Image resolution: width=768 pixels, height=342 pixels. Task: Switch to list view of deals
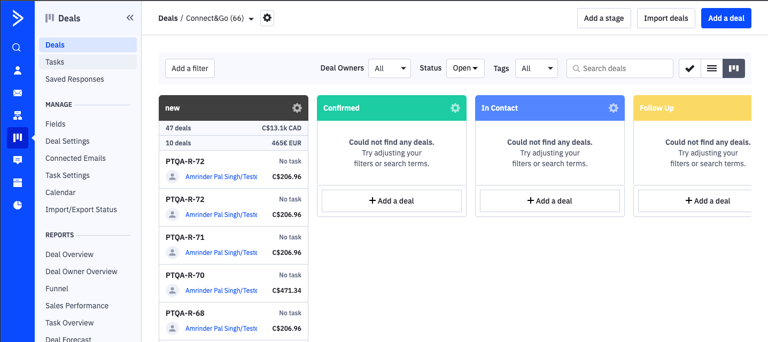(x=712, y=68)
